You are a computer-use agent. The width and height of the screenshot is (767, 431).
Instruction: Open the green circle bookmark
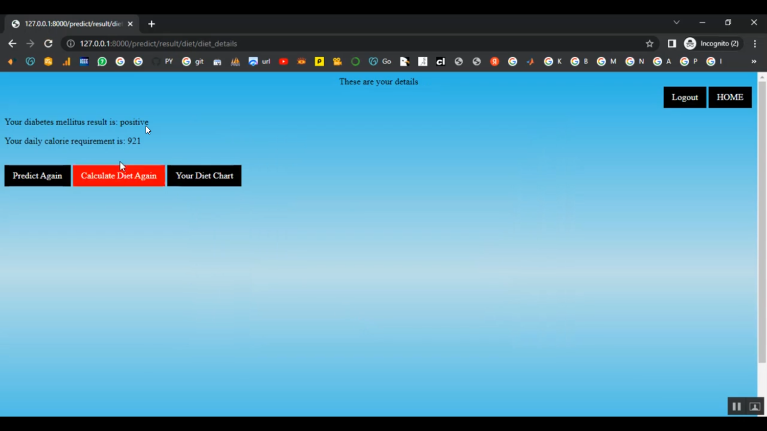pos(355,62)
